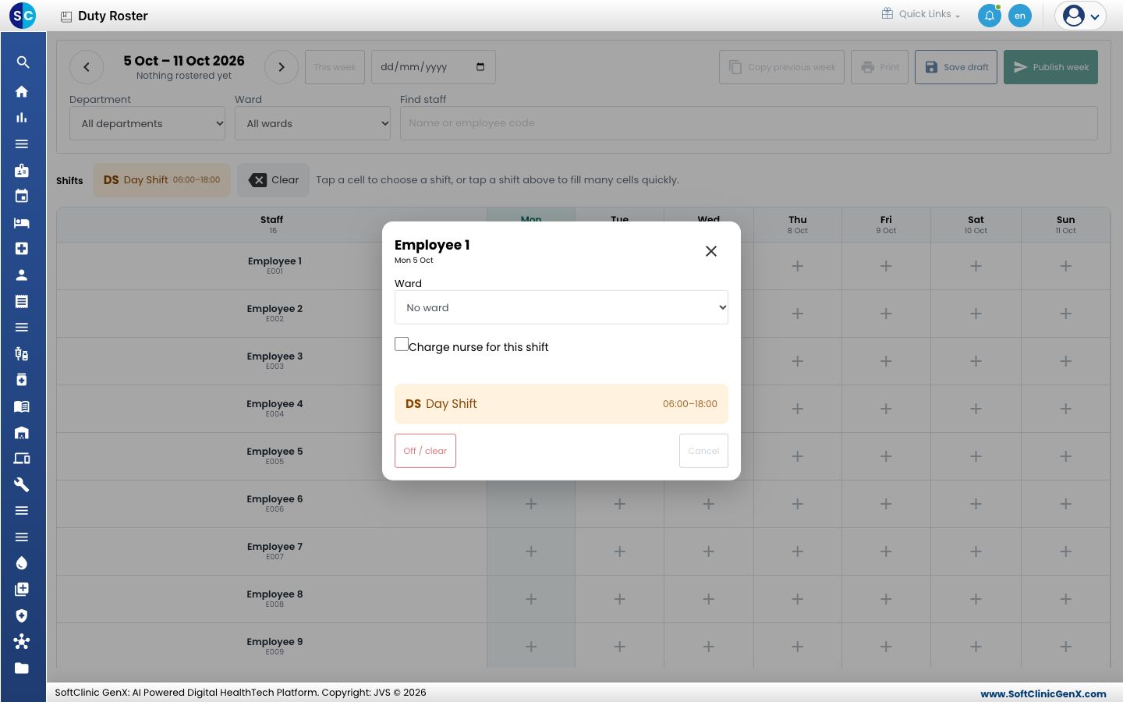This screenshot has width=1123, height=702.
Task: Click the Print button
Action: (x=880, y=67)
